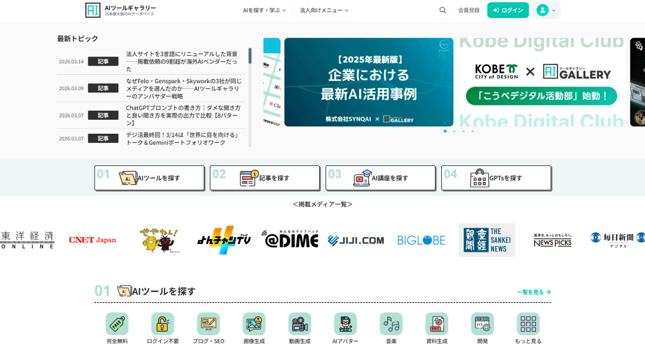Open the search magnifier icon
The width and height of the screenshot is (645, 353).
point(442,10)
